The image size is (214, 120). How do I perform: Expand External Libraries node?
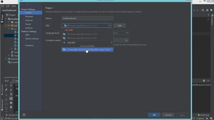point(6,59)
